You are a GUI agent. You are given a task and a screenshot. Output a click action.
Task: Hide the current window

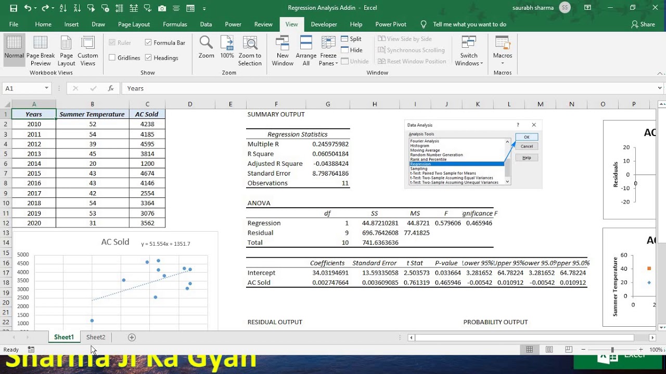[x=351, y=50]
